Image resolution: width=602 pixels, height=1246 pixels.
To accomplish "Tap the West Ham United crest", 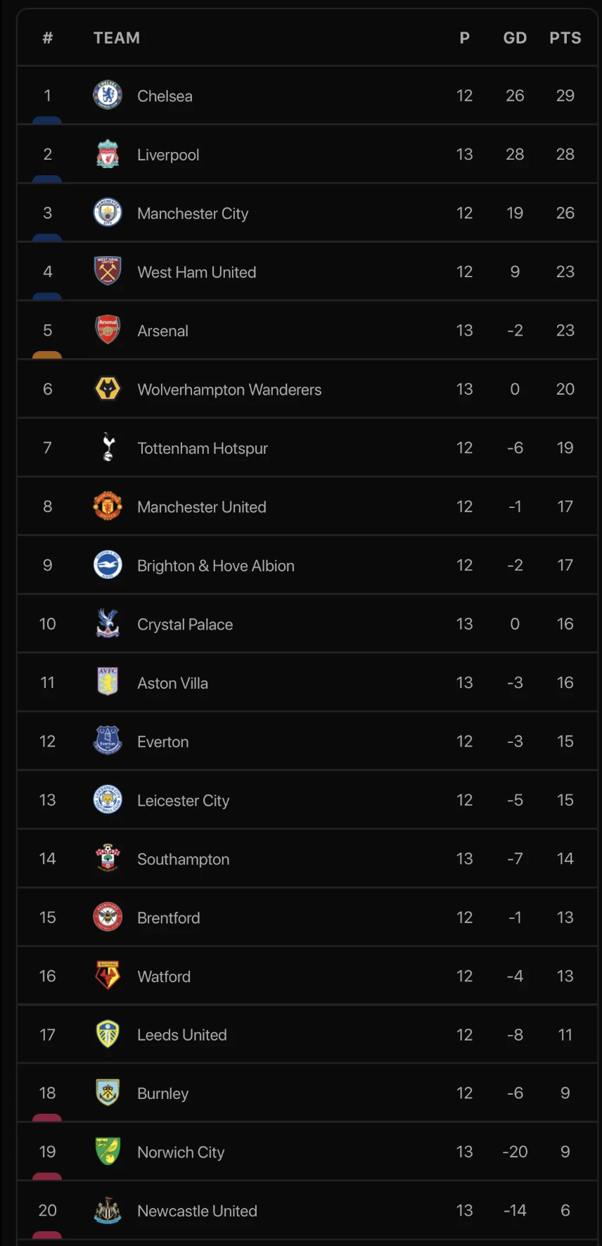I will (108, 272).
